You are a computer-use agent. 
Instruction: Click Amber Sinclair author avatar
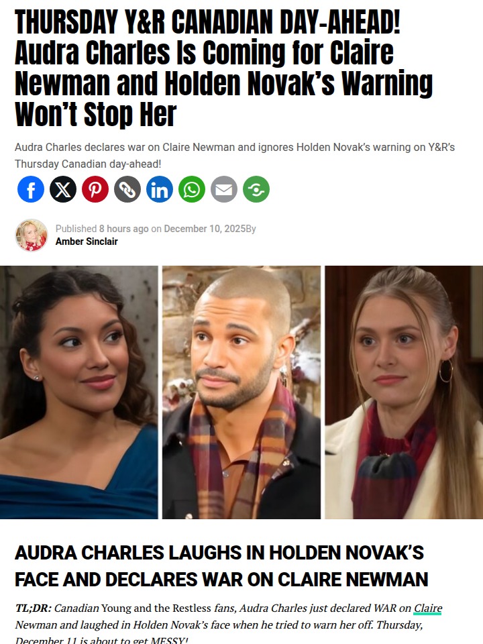point(32,235)
